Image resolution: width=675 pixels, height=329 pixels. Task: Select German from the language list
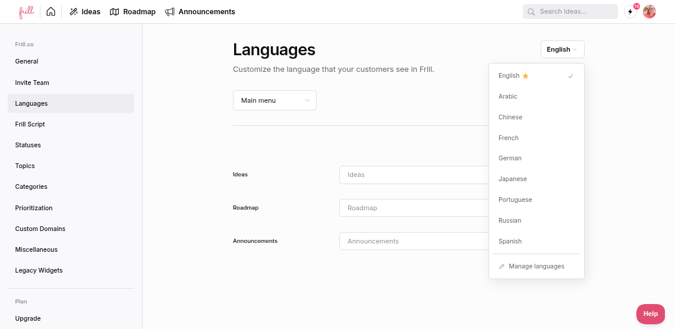537,158
